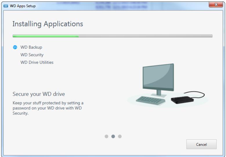Click the WD Backup list entry

[31, 47]
